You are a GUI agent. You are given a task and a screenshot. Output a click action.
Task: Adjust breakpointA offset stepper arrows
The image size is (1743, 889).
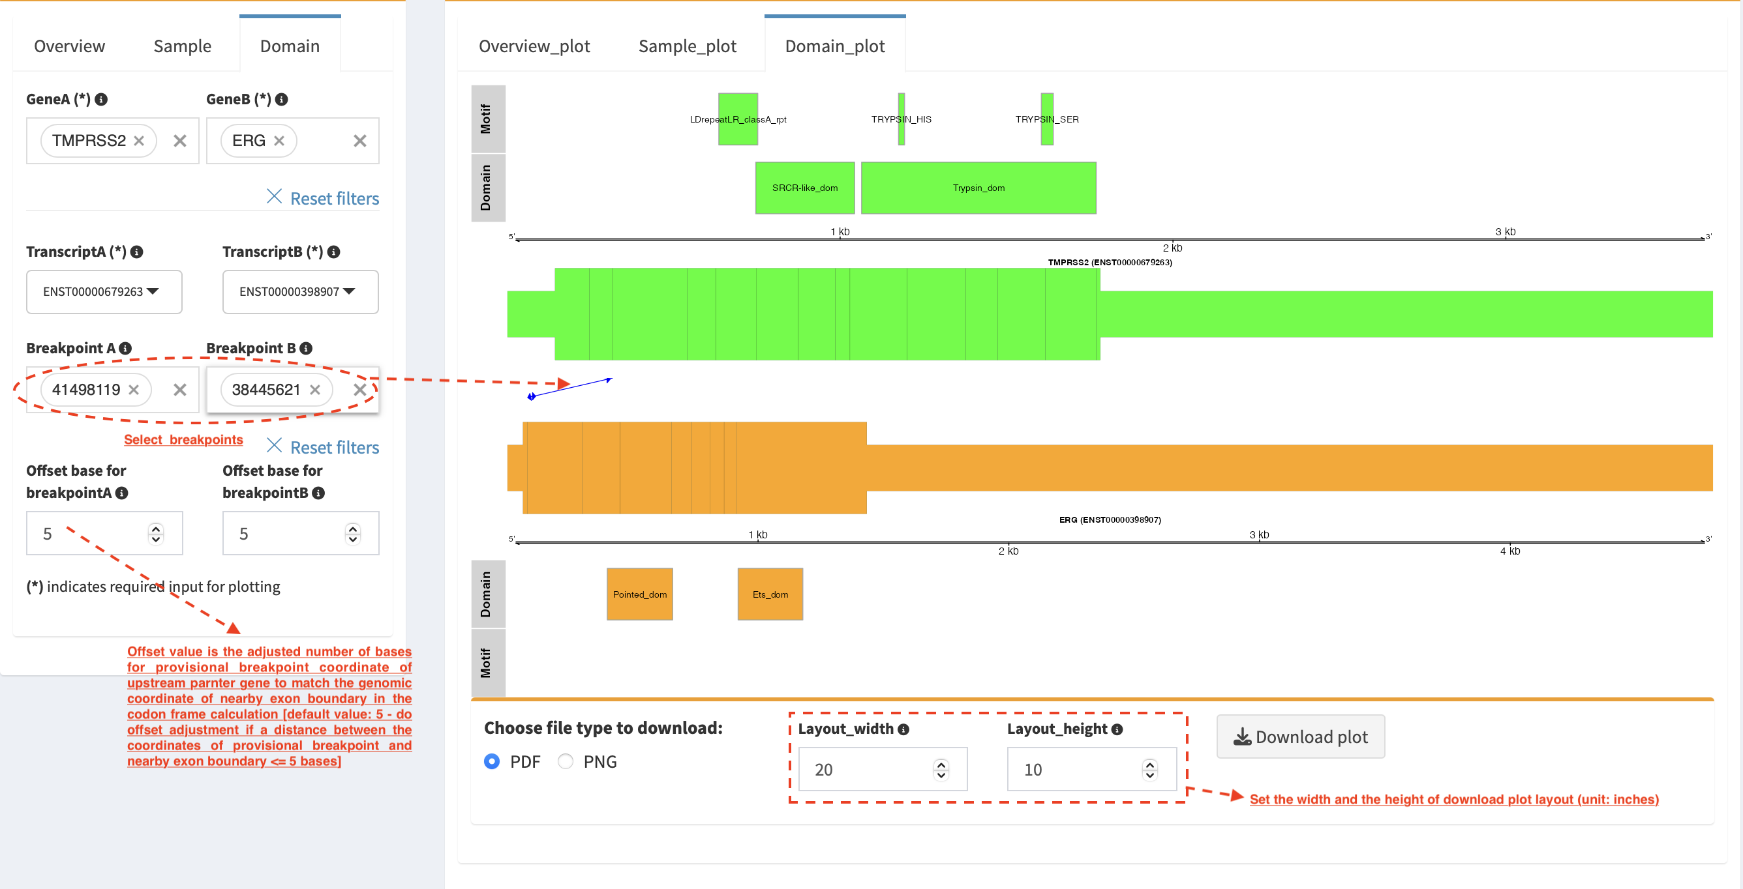tap(156, 533)
